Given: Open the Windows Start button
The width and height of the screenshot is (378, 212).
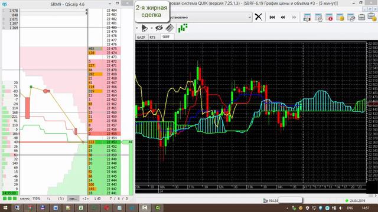Looking at the screenshot, I should point(5,208).
